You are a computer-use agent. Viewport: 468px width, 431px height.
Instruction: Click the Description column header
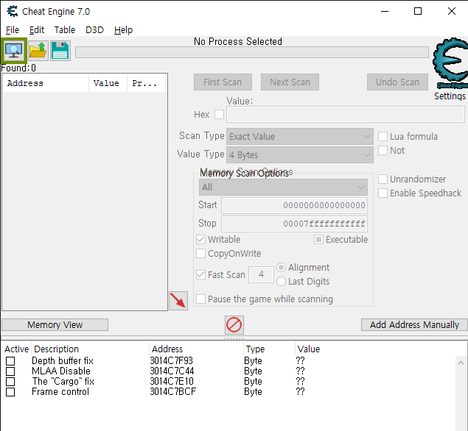[90, 349]
